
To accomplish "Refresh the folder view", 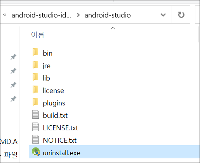I will click(x=181, y=15).
